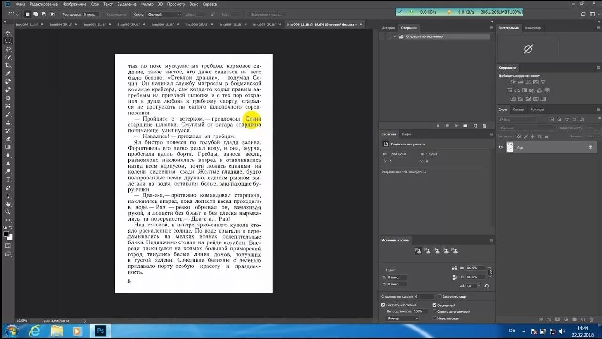Uncheck Показать наложение checkbox
The image size is (602, 339).
tap(383, 305)
